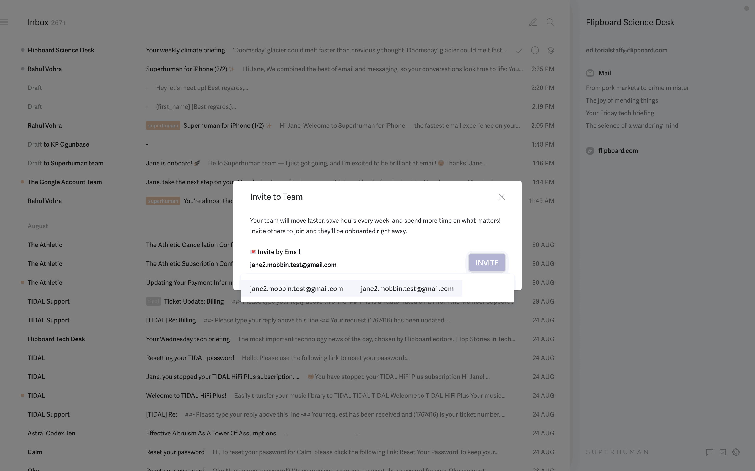Click the layers icon on Flipboard row

(x=551, y=50)
